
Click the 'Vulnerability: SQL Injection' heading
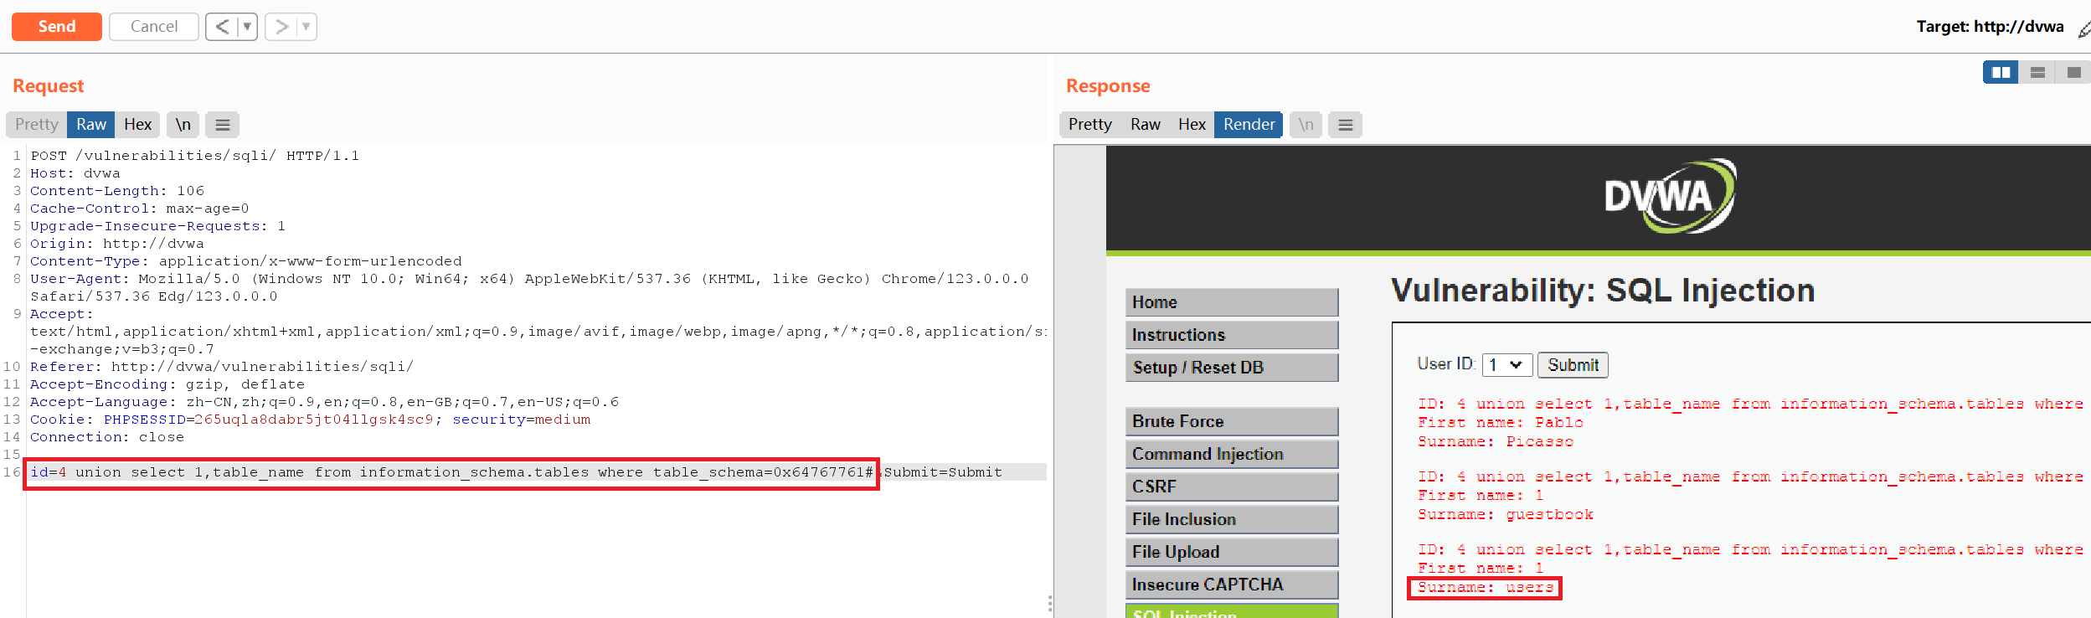point(1603,291)
